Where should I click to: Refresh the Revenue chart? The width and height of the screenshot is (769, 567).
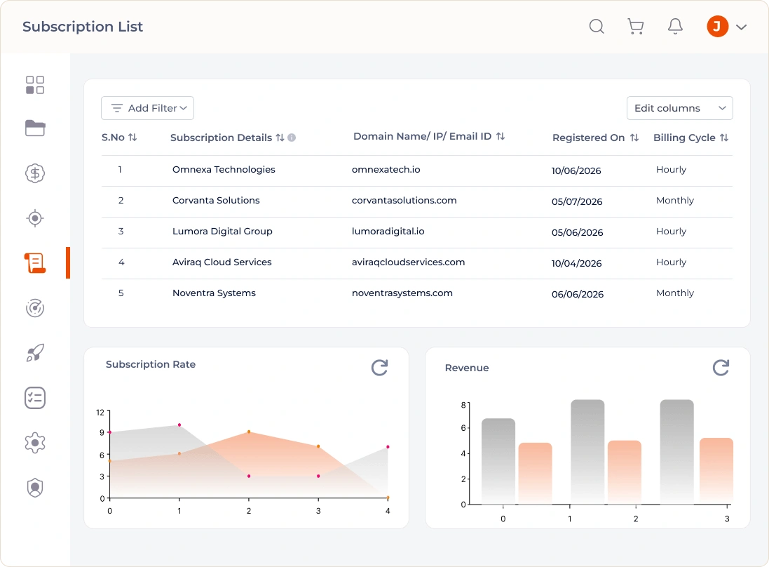(x=721, y=368)
